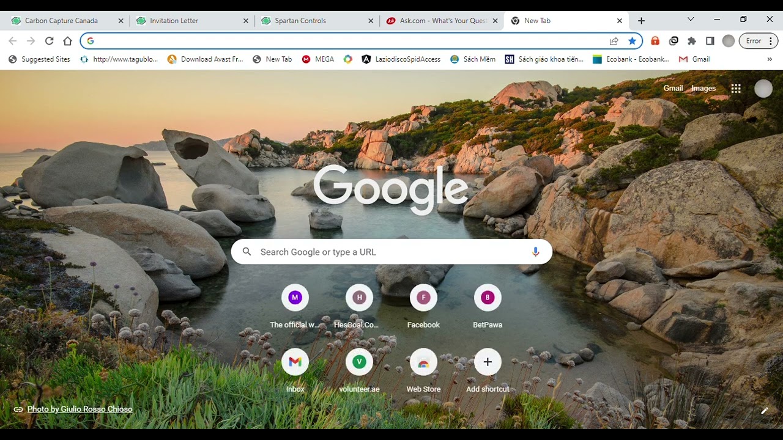Open the volunteer.ae shortcut

pos(359,371)
